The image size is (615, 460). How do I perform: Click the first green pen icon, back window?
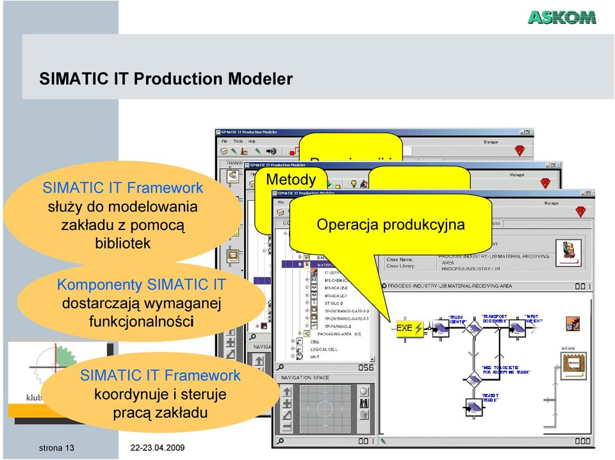coord(234,151)
